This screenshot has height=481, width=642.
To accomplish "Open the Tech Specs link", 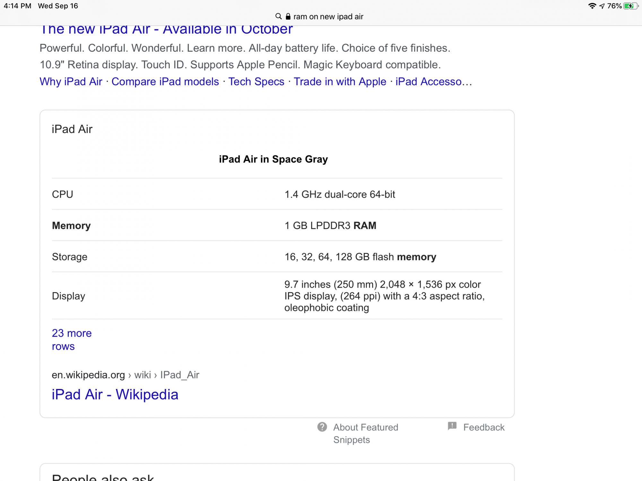I will pyautogui.click(x=256, y=81).
